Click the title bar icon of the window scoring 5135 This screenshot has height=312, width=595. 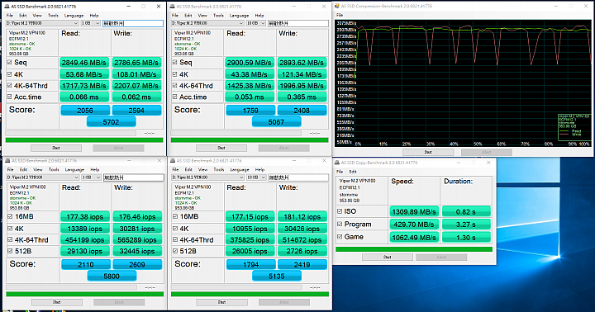[x=172, y=161]
